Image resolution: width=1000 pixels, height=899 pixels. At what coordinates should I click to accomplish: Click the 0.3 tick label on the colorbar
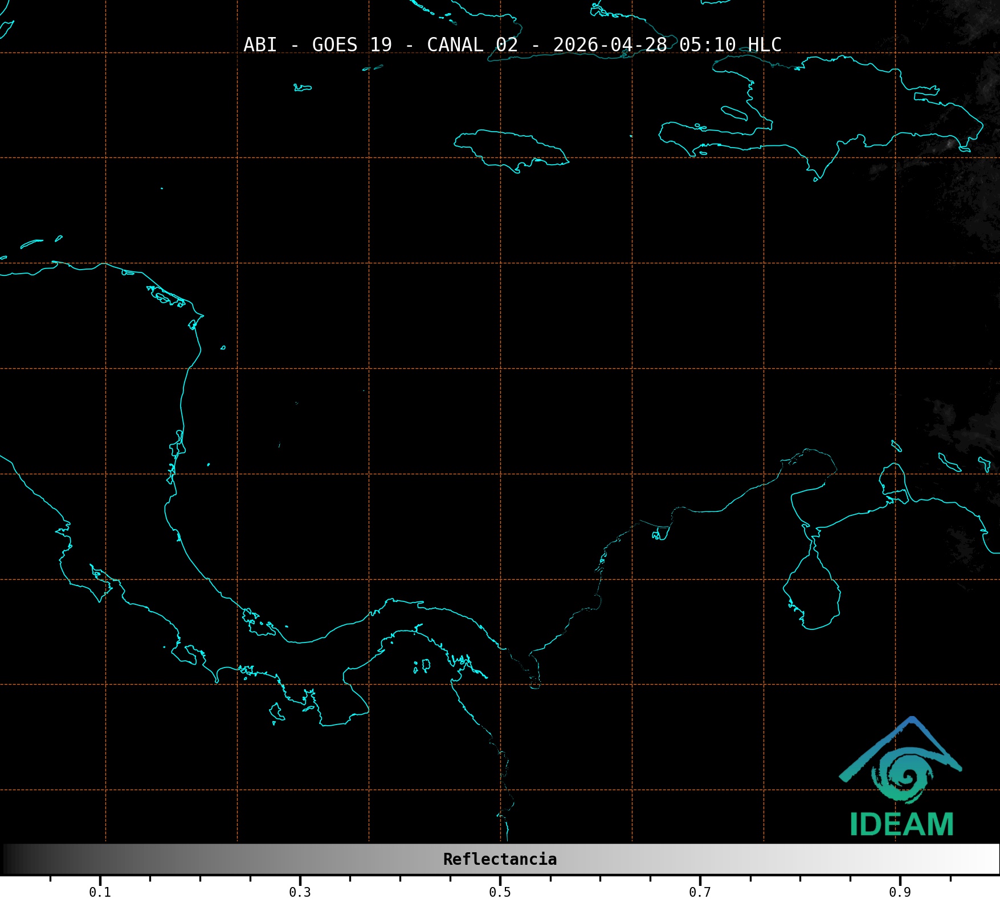[300, 892]
